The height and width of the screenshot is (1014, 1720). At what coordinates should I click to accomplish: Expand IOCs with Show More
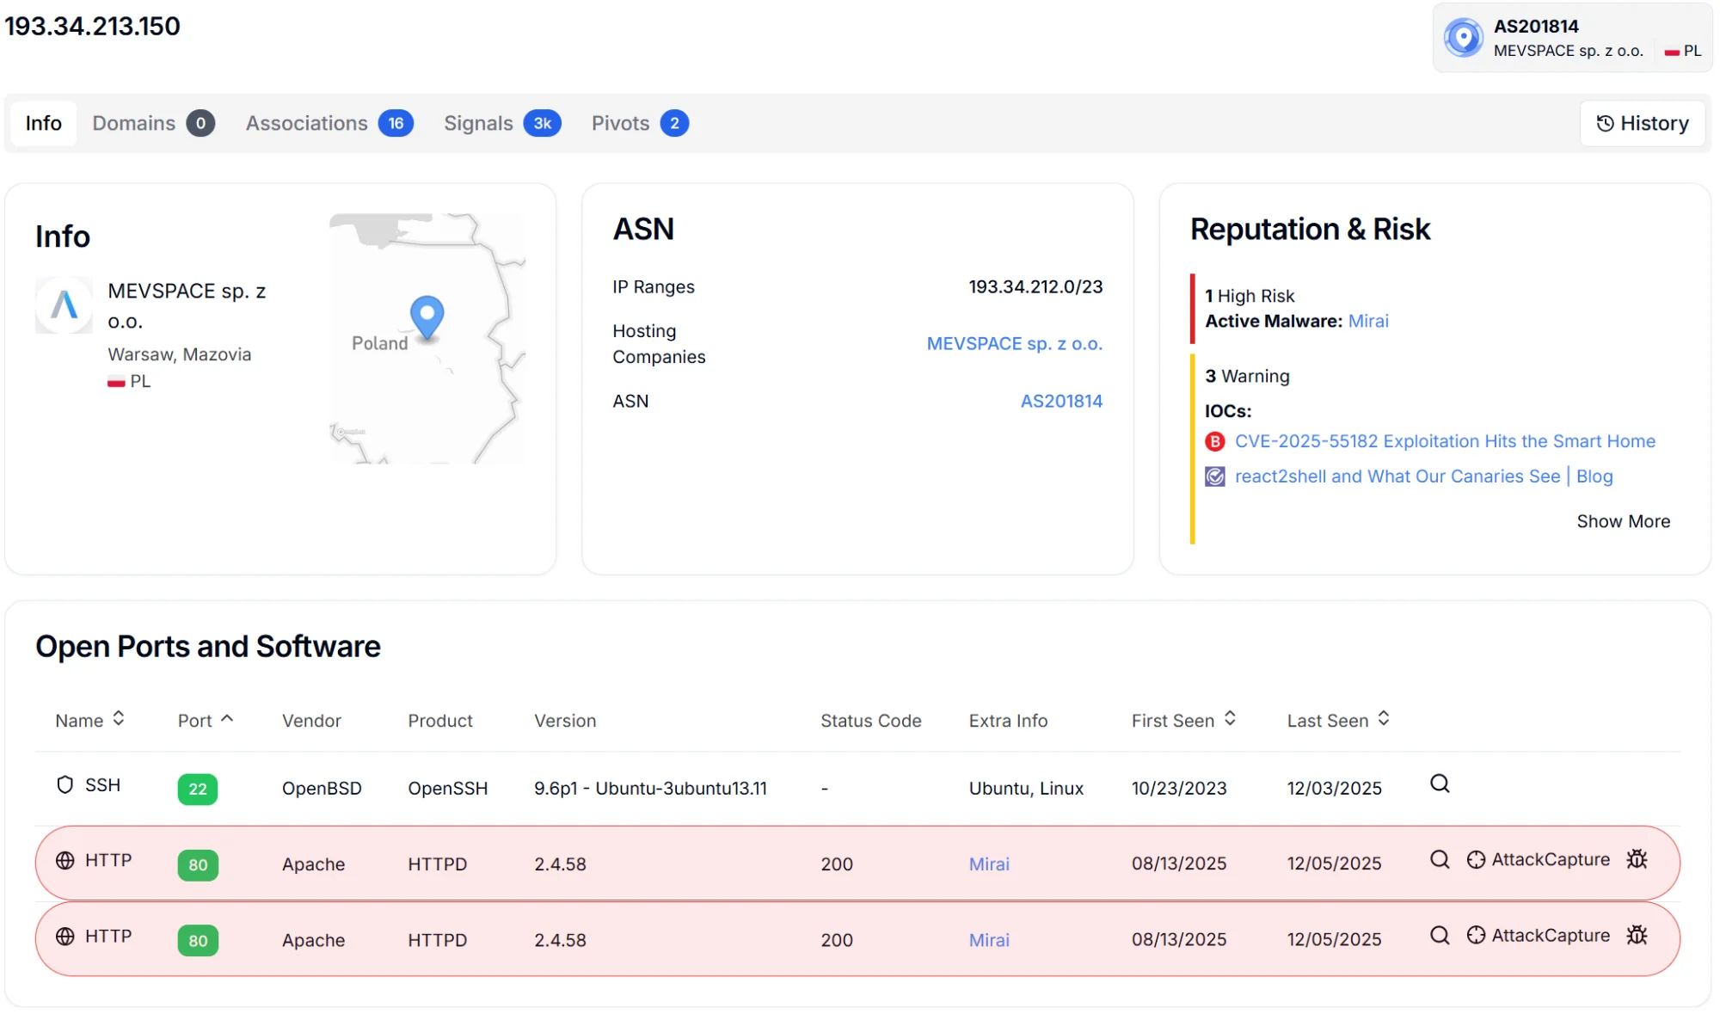pyautogui.click(x=1623, y=521)
